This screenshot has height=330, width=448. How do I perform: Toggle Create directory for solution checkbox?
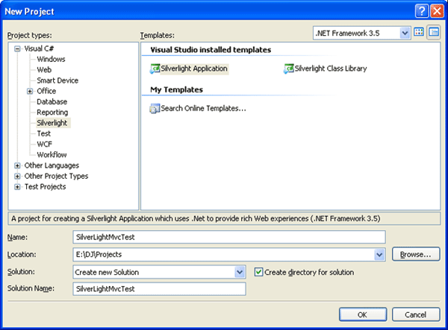click(258, 272)
